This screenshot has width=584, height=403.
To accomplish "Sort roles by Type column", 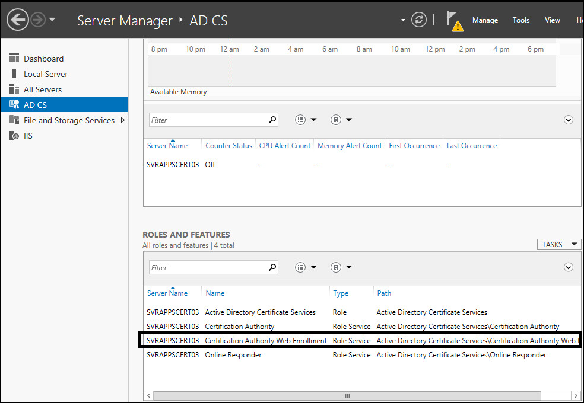I will point(341,293).
